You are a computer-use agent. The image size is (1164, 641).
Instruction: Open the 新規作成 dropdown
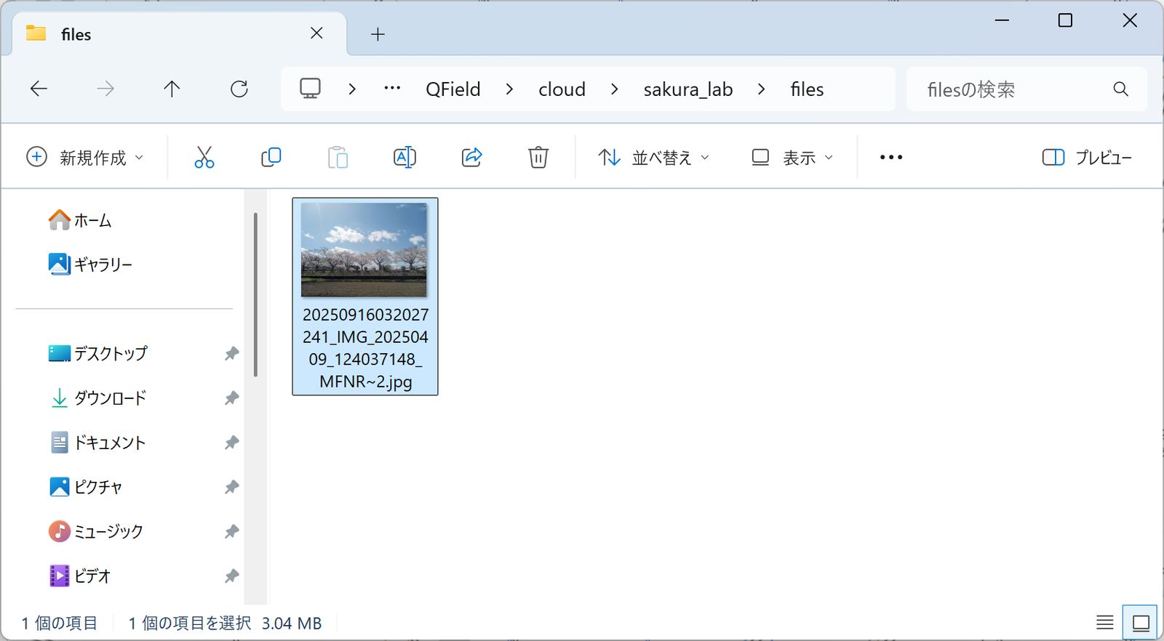tap(85, 157)
